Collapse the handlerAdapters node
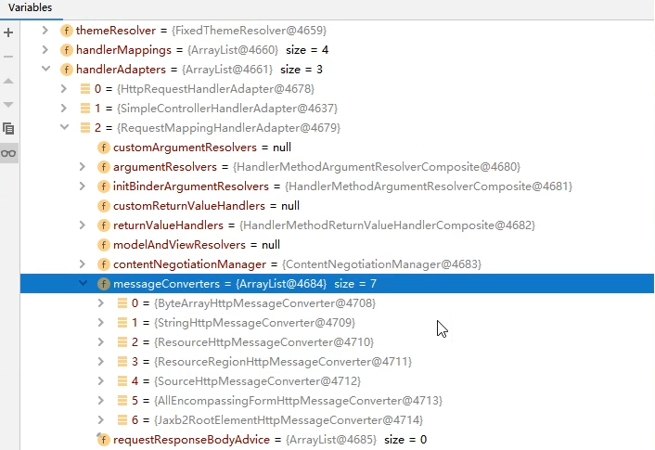The image size is (655, 450). pyautogui.click(x=46, y=69)
